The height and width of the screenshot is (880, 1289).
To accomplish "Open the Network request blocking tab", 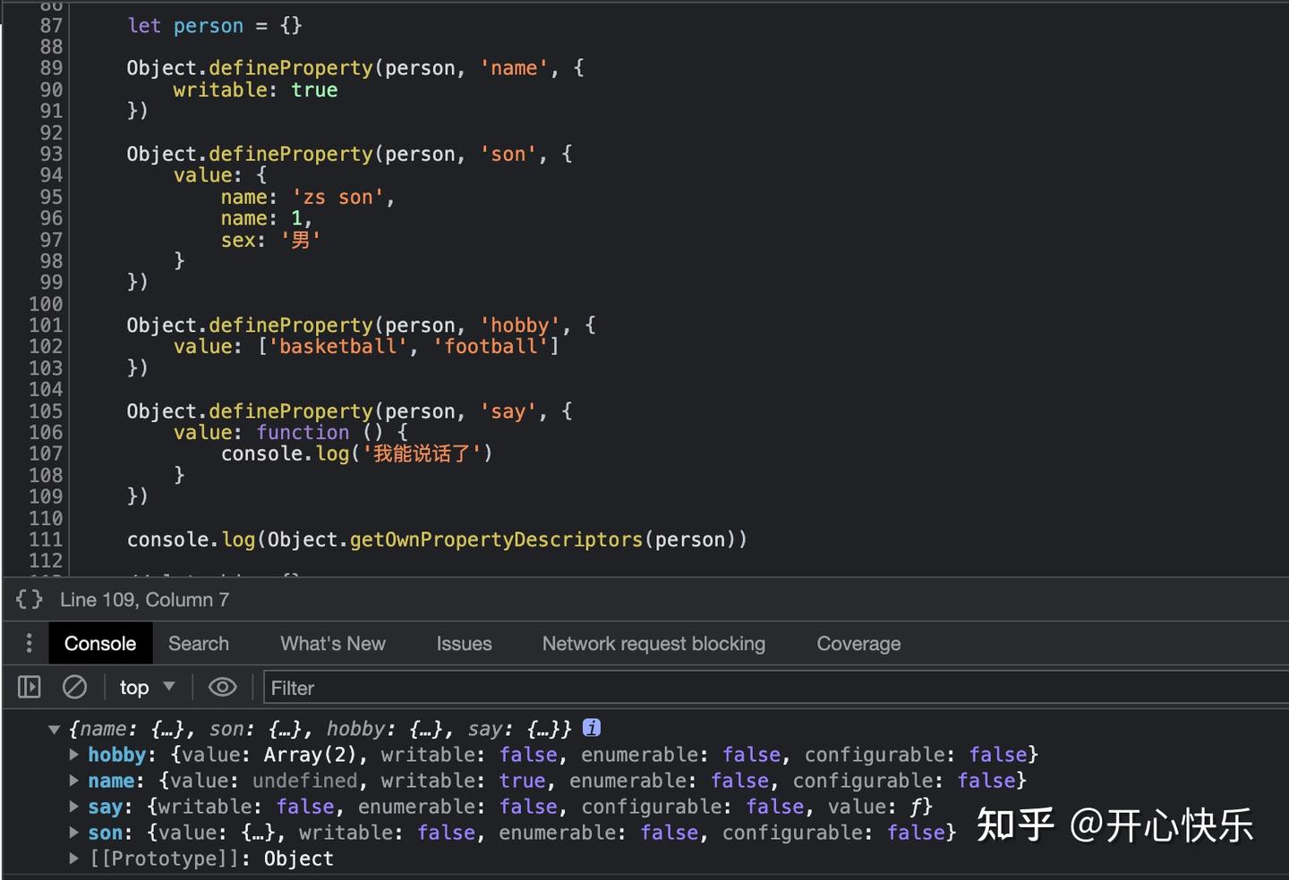I will point(653,643).
